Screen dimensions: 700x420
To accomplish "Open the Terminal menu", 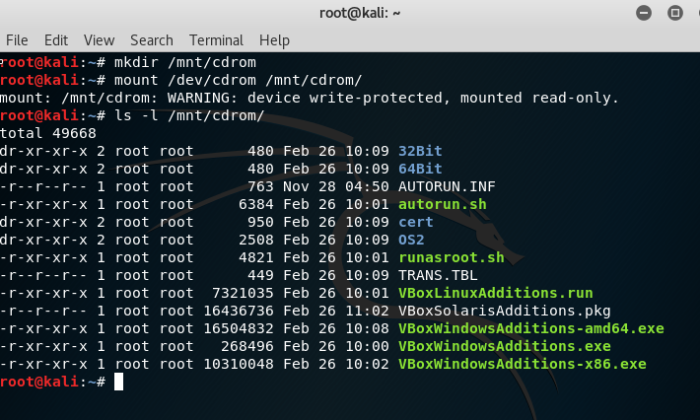I will click(216, 40).
